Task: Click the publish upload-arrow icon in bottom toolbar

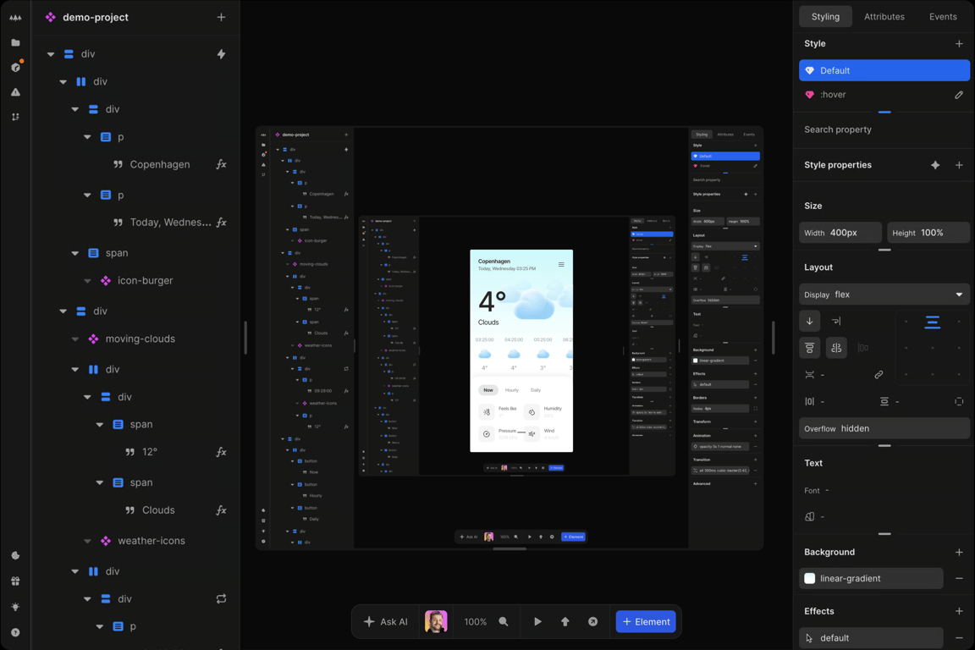Action: click(x=565, y=621)
